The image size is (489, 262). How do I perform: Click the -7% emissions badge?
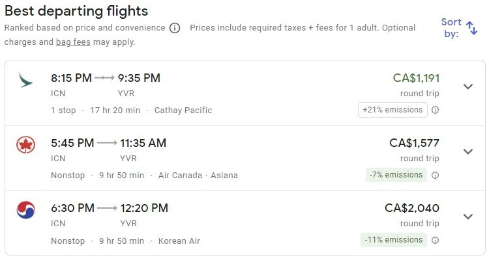pos(396,175)
